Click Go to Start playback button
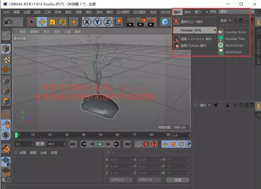 (x=73, y=144)
